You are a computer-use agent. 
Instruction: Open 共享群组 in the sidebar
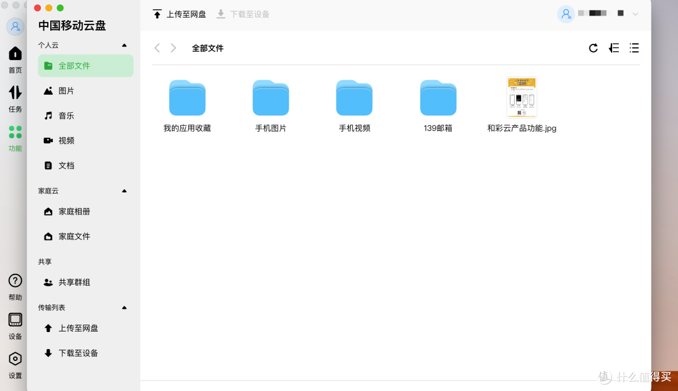click(85, 282)
